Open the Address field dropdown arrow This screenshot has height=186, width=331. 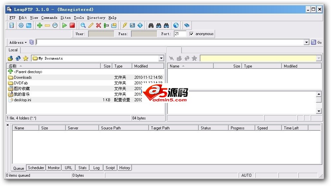[x=306, y=42]
